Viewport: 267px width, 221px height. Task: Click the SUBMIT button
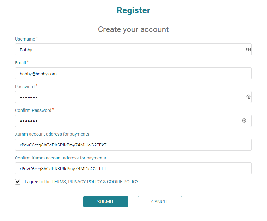[106, 202]
